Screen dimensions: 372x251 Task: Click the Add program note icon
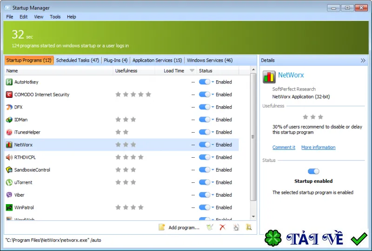[x=161, y=227]
